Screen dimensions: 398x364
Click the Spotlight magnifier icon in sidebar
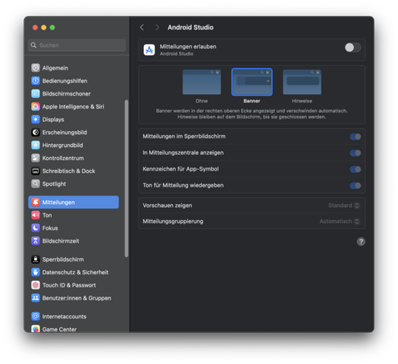(x=36, y=184)
